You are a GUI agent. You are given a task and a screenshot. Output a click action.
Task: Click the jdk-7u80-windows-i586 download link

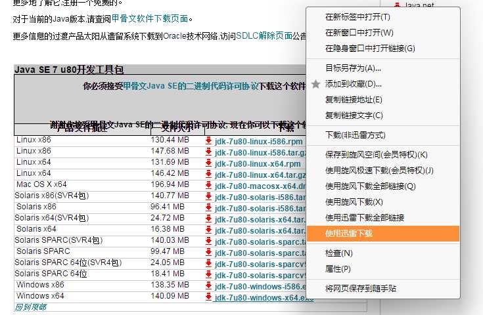[x=260, y=286]
